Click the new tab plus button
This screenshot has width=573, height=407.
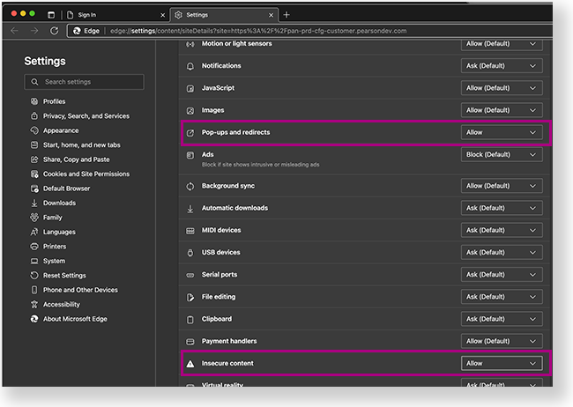pyautogui.click(x=286, y=15)
